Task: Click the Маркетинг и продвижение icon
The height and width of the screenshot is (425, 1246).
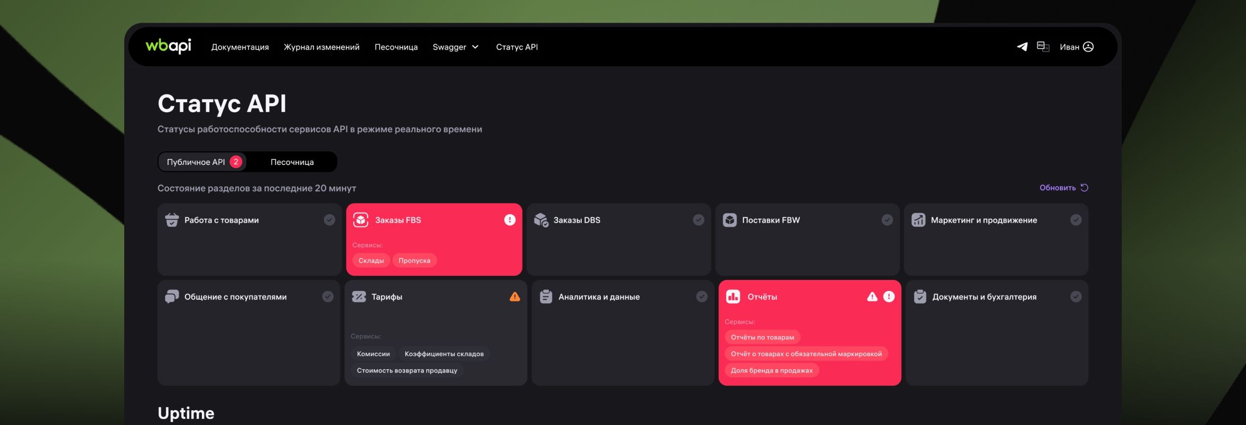Action: tap(918, 220)
